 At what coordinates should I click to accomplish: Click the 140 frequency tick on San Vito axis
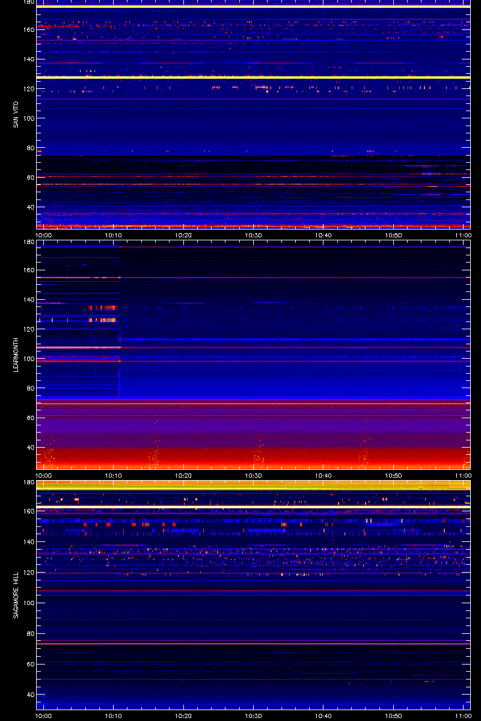point(28,59)
